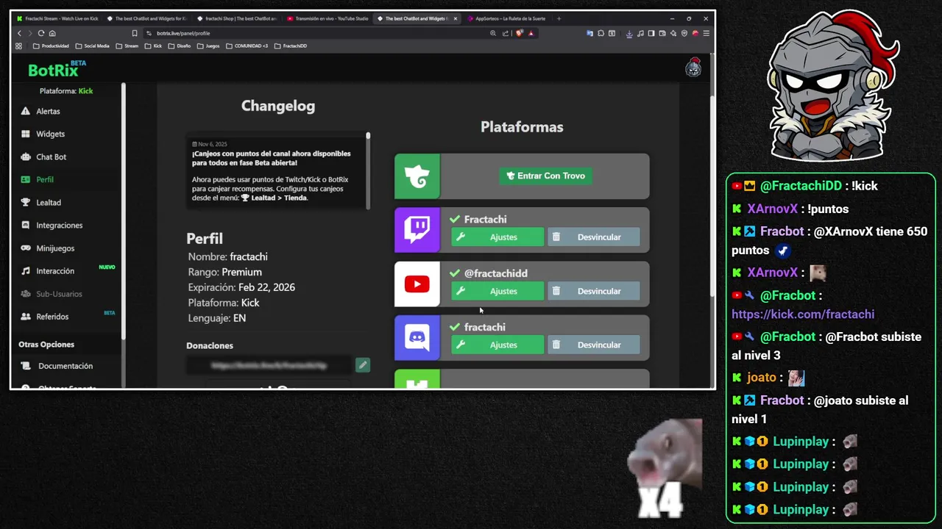The height and width of the screenshot is (529, 942).
Task: Open Ajustes for YouTube @fractachidd
Action: [x=497, y=291]
